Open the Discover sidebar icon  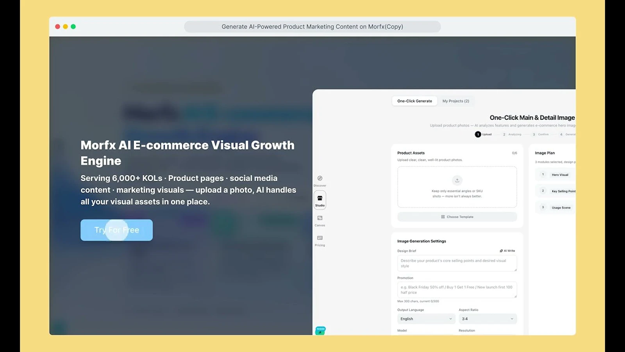pyautogui.click(x=320, y=178)
